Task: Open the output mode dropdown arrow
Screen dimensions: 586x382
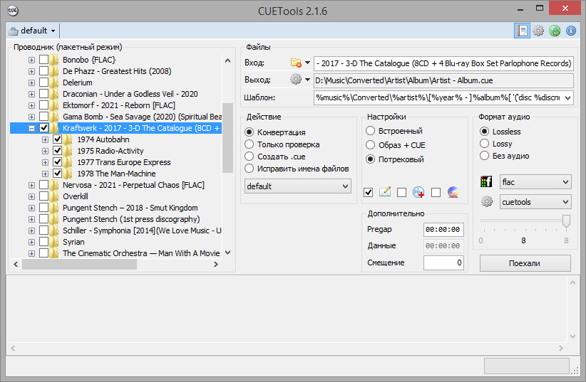Action: 307,80
